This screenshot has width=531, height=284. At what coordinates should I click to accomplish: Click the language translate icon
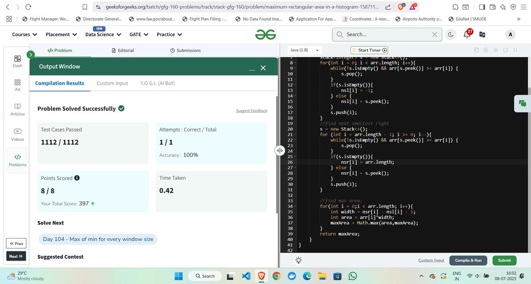coord(483,34)
